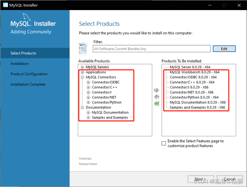Select Connector/ODBC 8.0.29 - X64
Image resolution: width=247 pixels, height=187 pixels.
pos(193,77)
